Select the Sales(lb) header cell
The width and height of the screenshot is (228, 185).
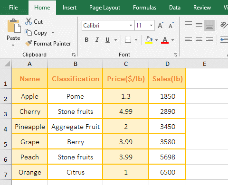(167, 78)
